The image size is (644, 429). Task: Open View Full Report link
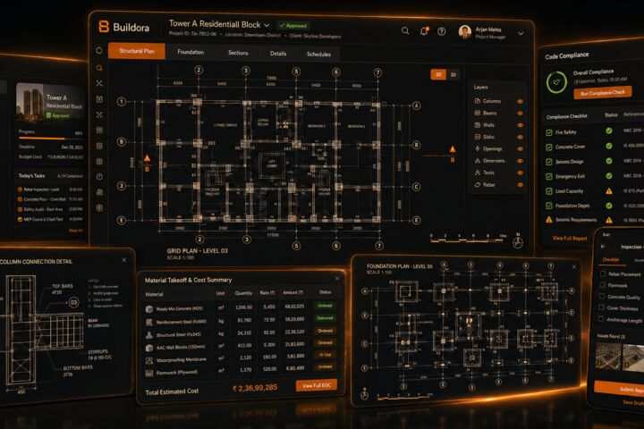coord(570,238)
